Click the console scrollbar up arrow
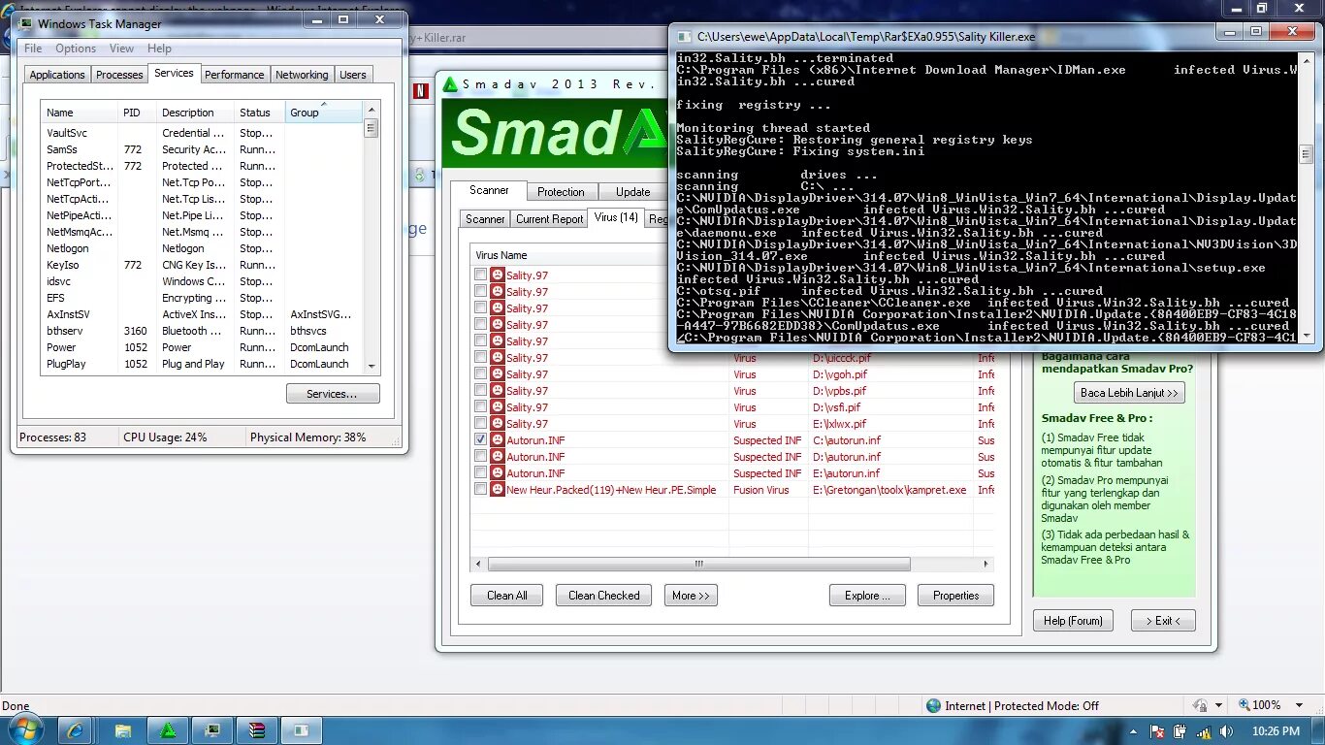This screenshot has width=1325, height=745. point(1306,59)
